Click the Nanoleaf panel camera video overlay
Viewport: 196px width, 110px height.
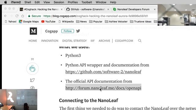coord(19,100)
